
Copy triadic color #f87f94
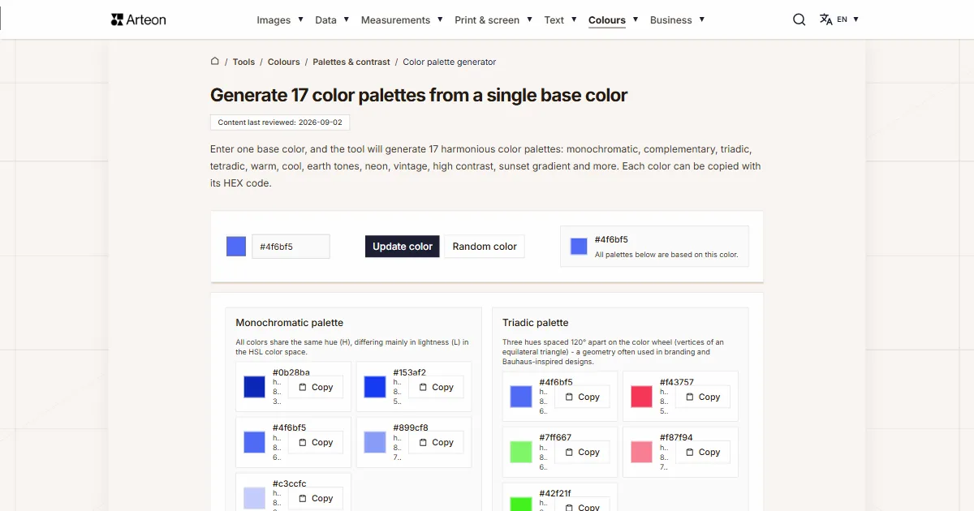(x=703, y=452)
